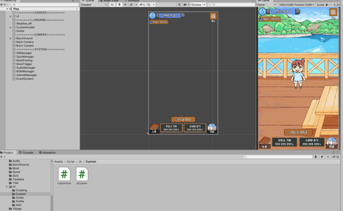Toggle scene audio speaker icon
Image resolution: width=343 pixels, height=211 pixels.
click(126, 5)
